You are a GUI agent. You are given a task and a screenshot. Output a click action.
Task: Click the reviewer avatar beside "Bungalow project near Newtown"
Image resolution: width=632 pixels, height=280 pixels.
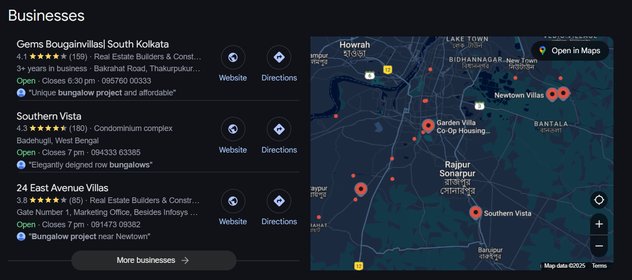21,236
